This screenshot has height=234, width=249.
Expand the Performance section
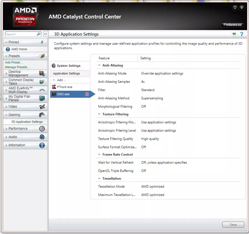tap(6, 129)
